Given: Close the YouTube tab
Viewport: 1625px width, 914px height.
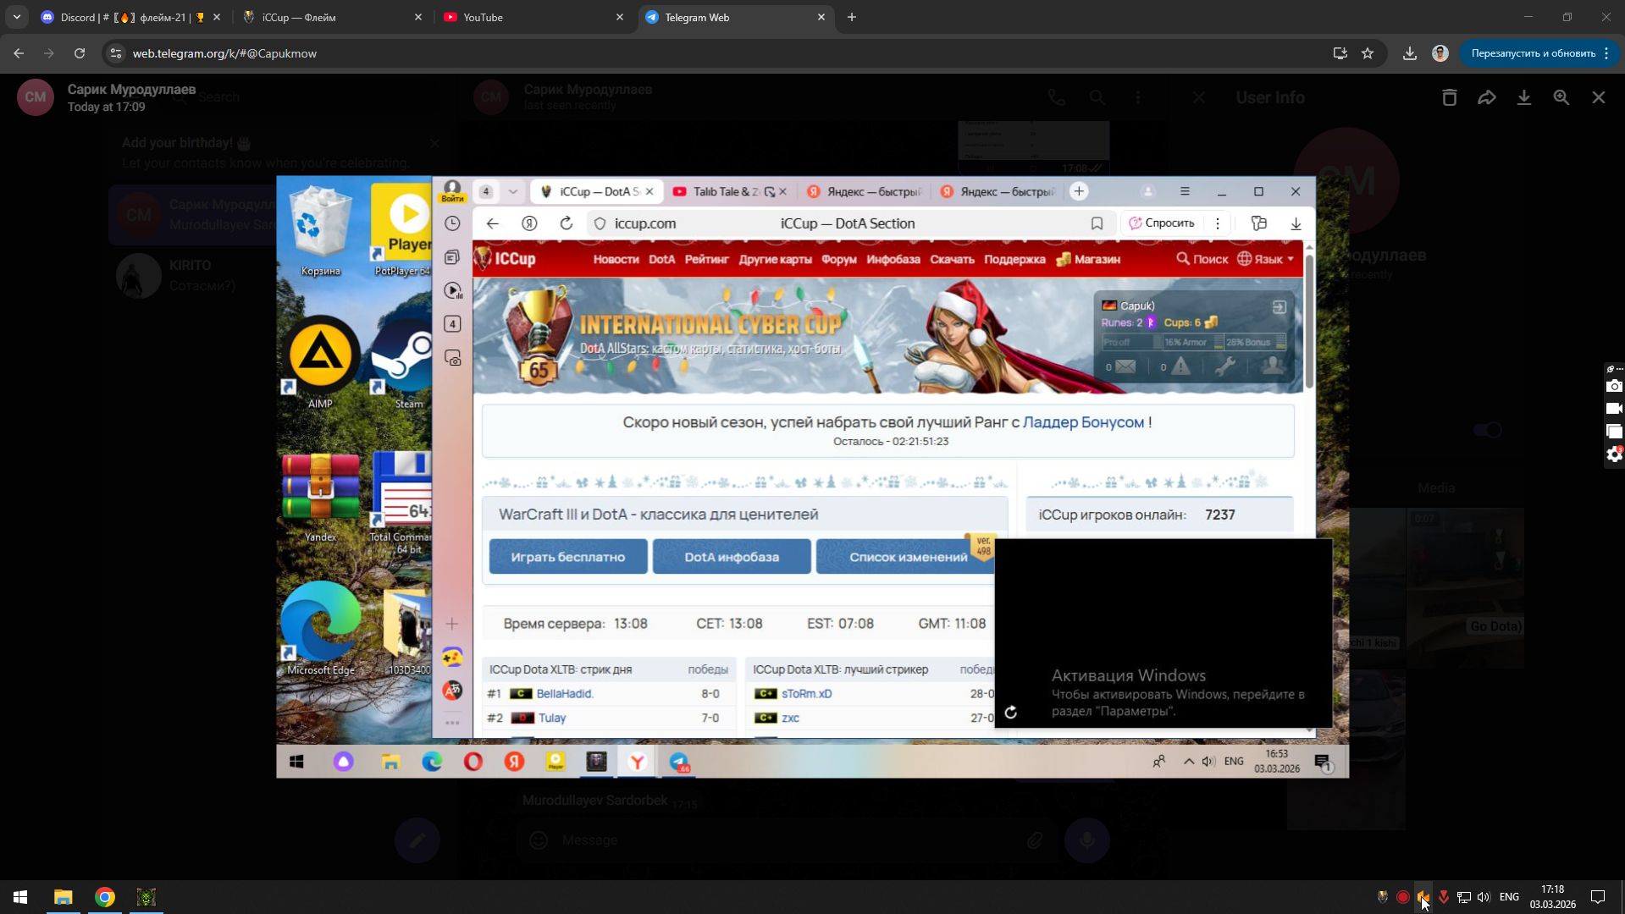Looking at the screenshot, I should (x=620, y=17).
